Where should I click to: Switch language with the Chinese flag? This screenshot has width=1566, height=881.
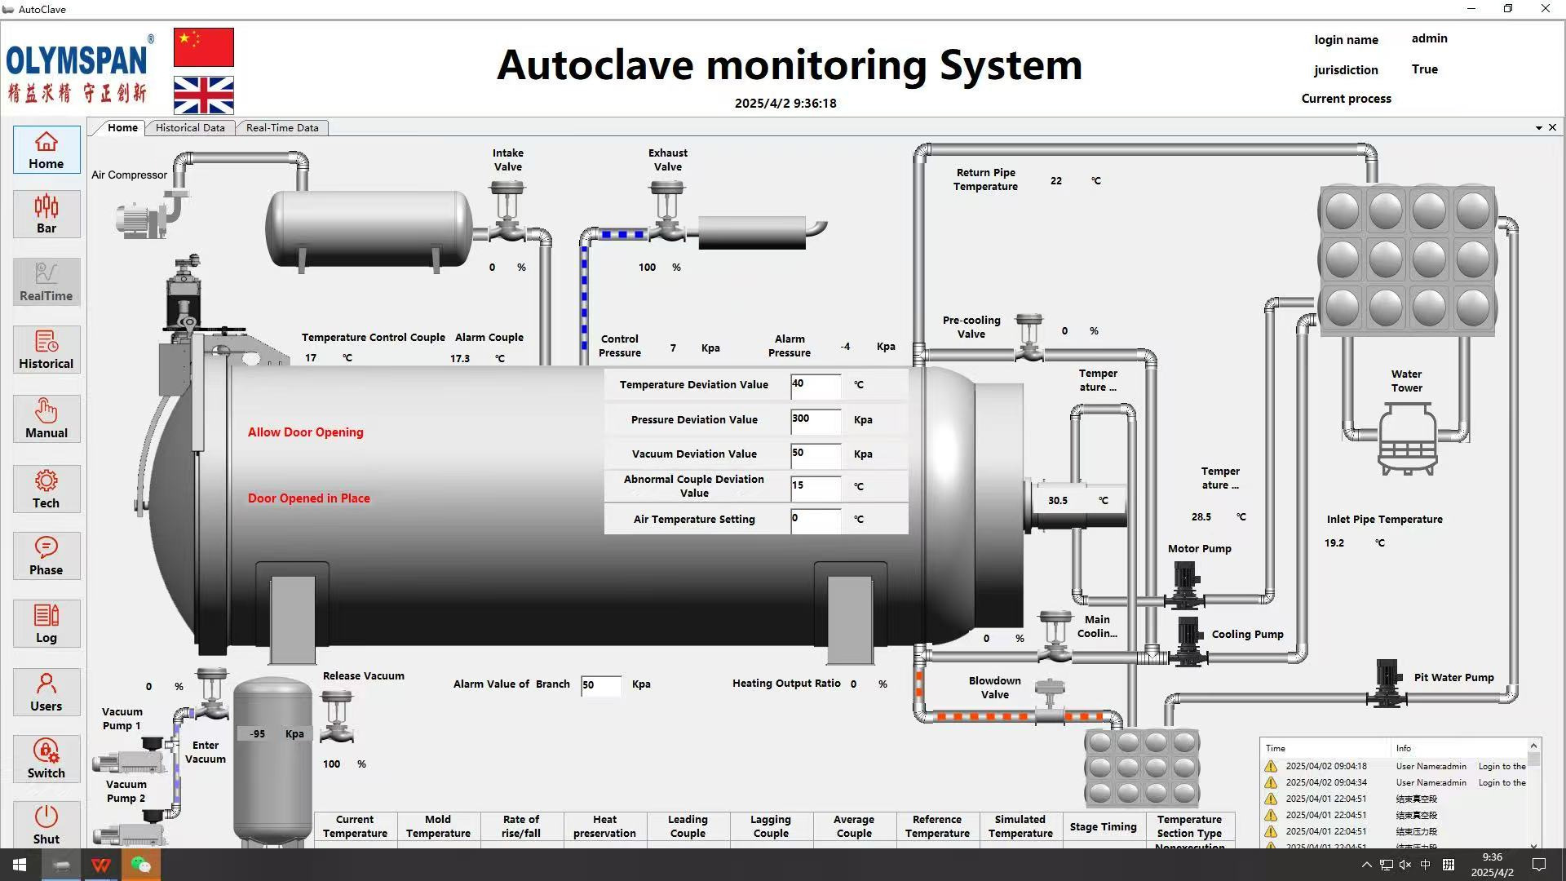point(204,47)
